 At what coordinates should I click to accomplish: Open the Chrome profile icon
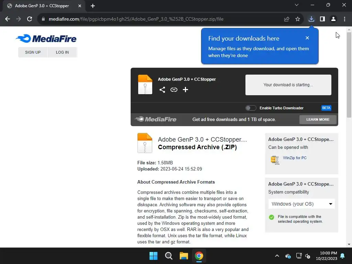coord(333,19)
